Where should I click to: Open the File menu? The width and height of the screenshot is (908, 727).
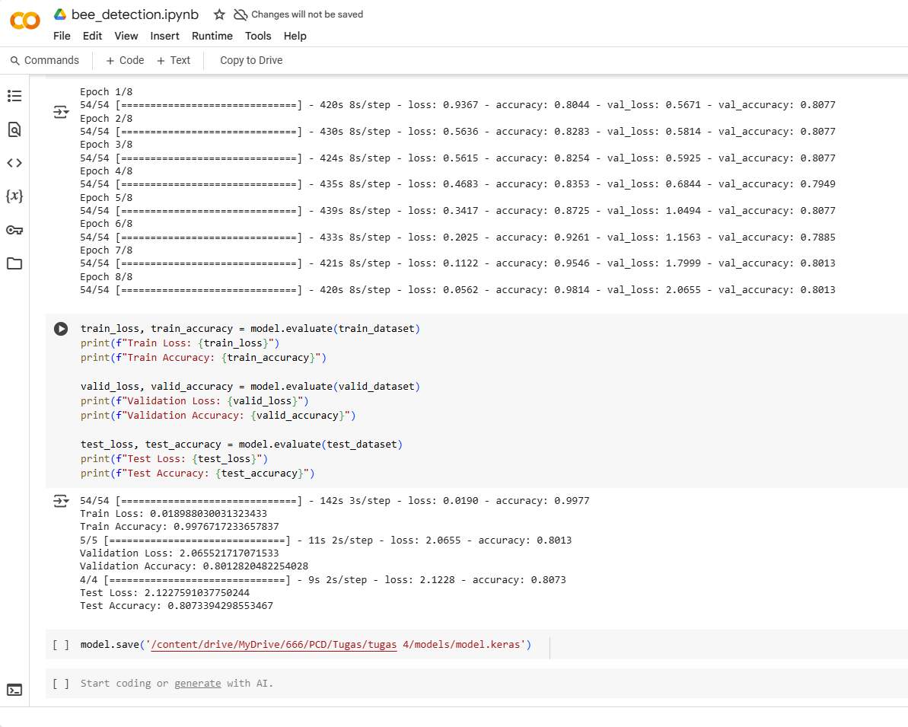tap(61, 36)
